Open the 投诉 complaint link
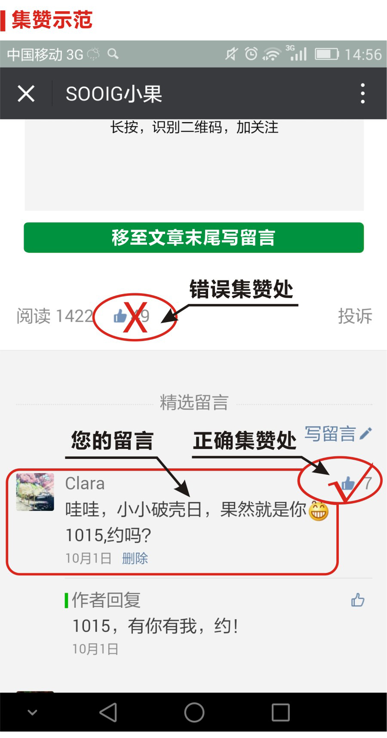Screen dimensions: 387x738 355,316
